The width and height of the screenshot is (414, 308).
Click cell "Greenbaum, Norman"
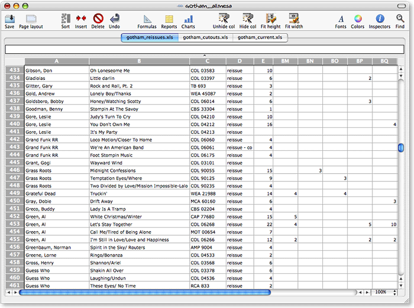(x=57, y=248)
